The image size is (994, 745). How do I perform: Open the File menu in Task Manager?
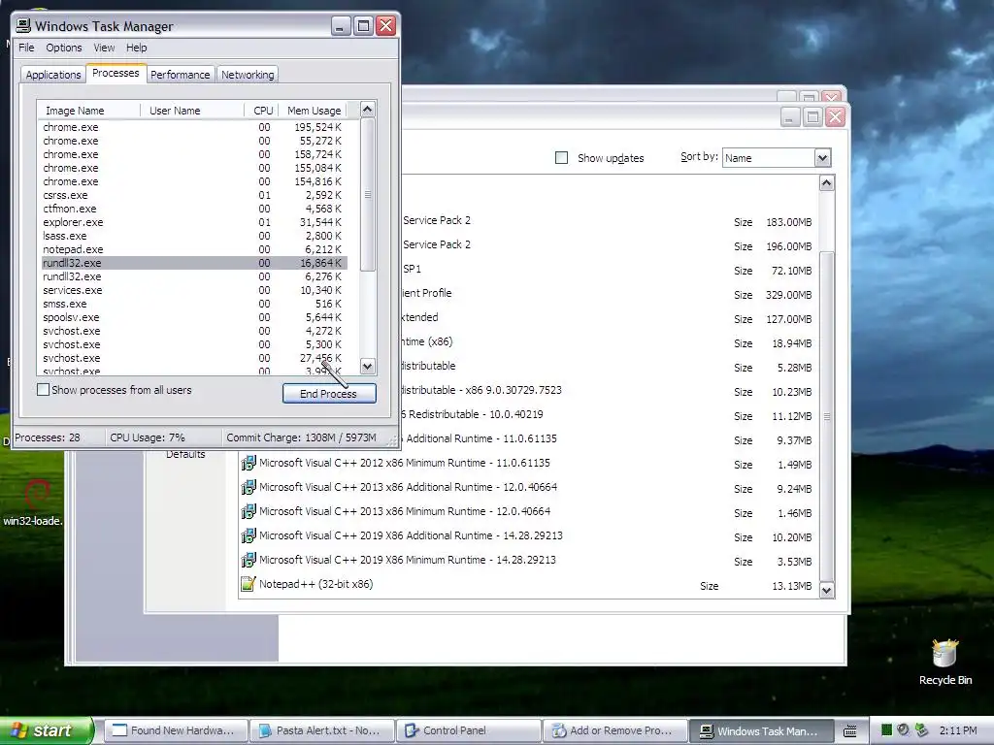click(x=26, y=48)
